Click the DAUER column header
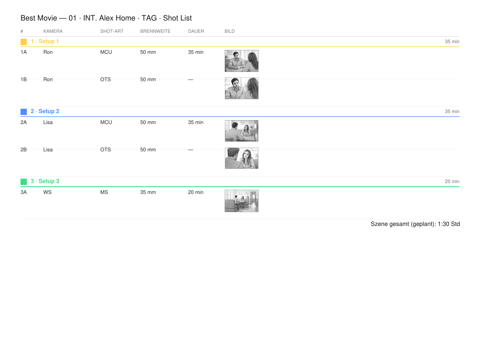 point(196,31)
